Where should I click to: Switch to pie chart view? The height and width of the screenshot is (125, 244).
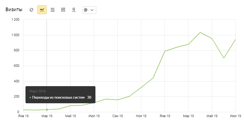pos(31,10)
